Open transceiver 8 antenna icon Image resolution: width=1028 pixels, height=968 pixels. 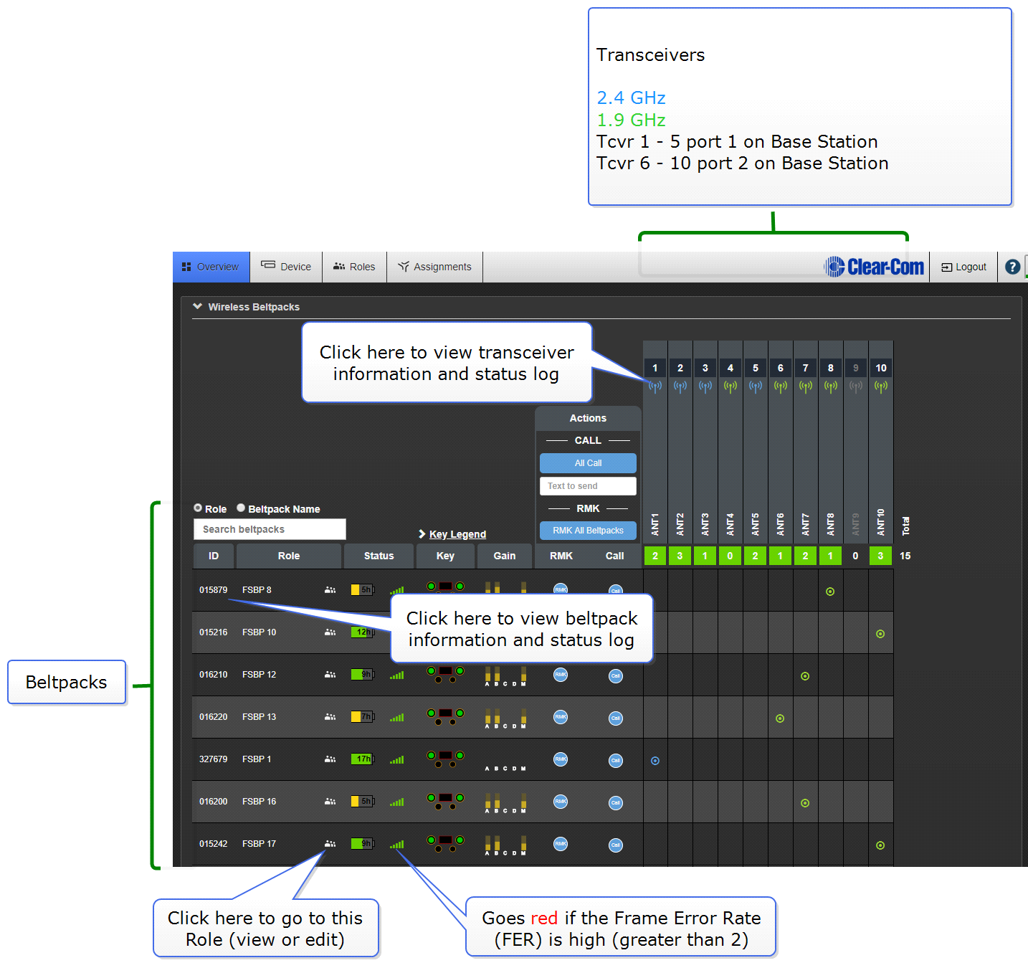point(831,386)
